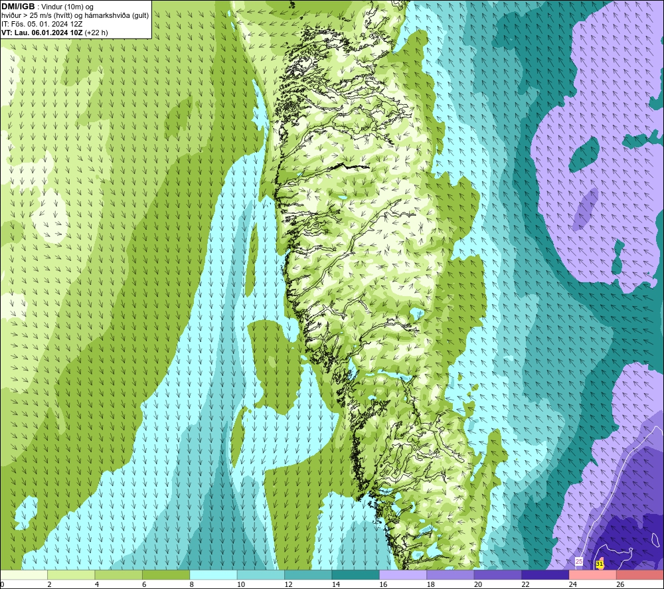Click the scale value 0
664x589 pixels.
[3, 584]
